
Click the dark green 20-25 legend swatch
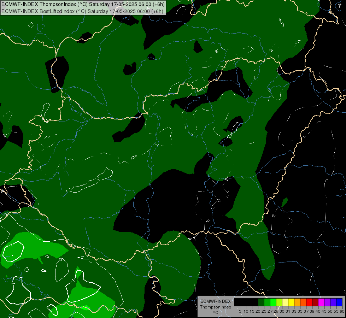pos(261,302)
